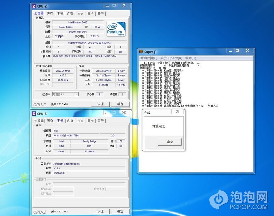Maximize the Super Pi window
This screenshot has height=216, width=274.
[237, 51]
